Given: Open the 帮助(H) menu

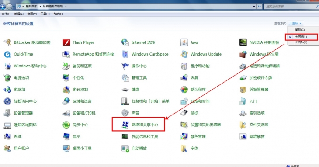Looking at the screenshot, I should (58, 14).
